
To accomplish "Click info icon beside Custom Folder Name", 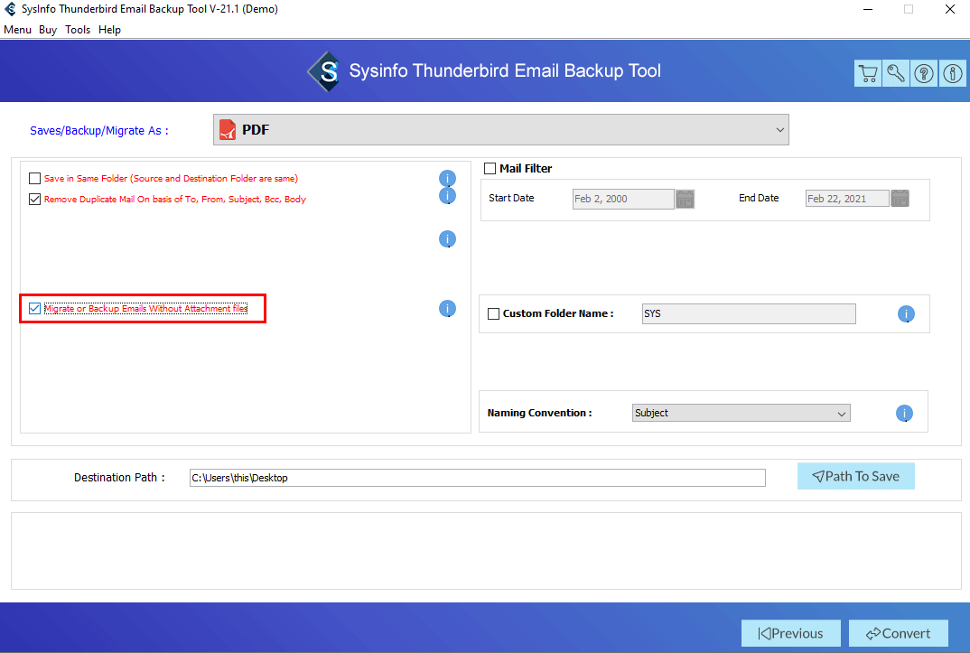I will pos(906,314).
